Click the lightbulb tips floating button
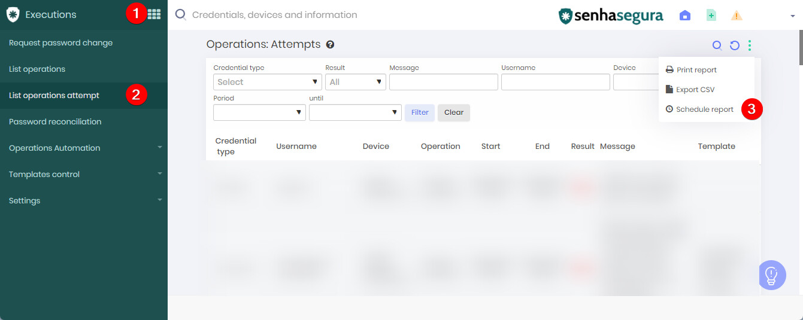The height and width of the screenshot is (320, 803). pos(772,275)
